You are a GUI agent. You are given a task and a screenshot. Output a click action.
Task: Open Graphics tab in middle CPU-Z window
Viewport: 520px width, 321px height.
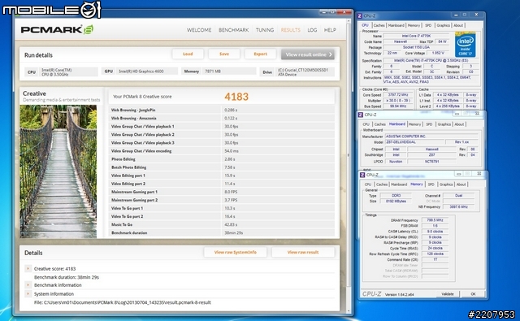[444, 124]
